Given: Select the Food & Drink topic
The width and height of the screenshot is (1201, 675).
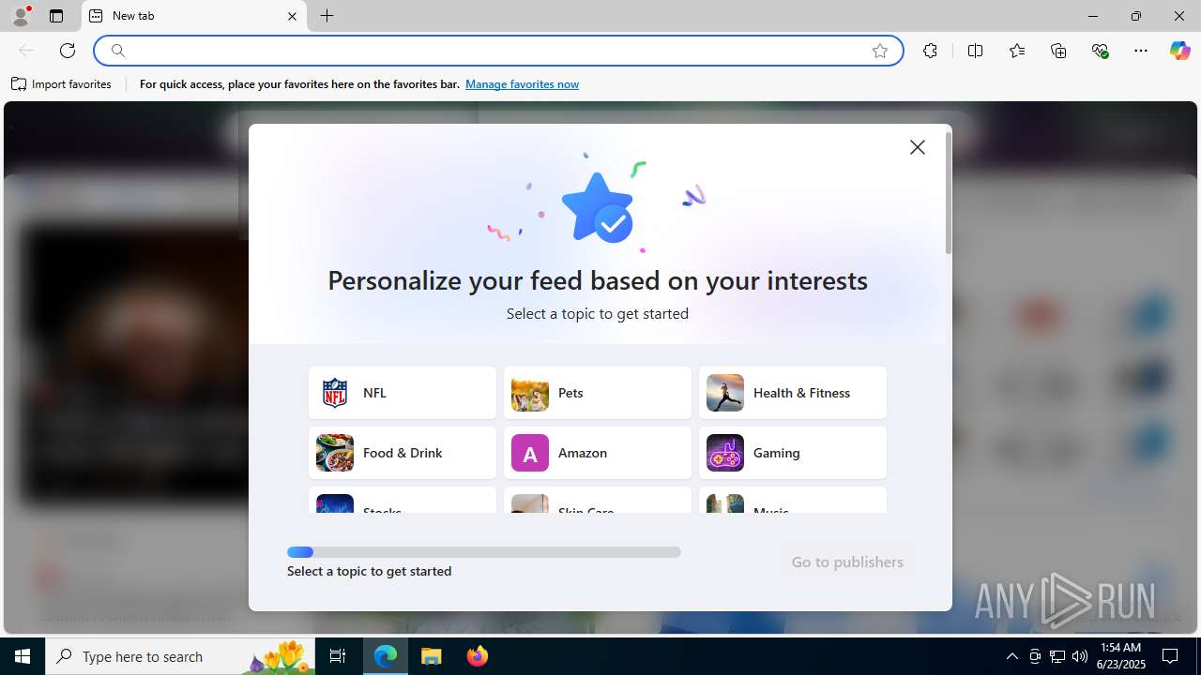Looking at the screenshot, I should pos(403,453).
